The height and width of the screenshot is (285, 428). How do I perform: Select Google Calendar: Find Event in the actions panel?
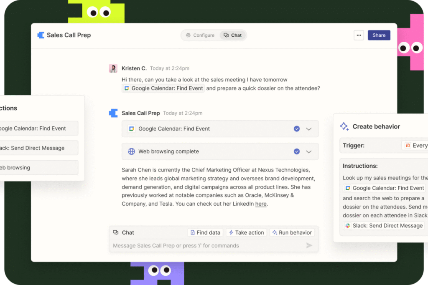38,129
